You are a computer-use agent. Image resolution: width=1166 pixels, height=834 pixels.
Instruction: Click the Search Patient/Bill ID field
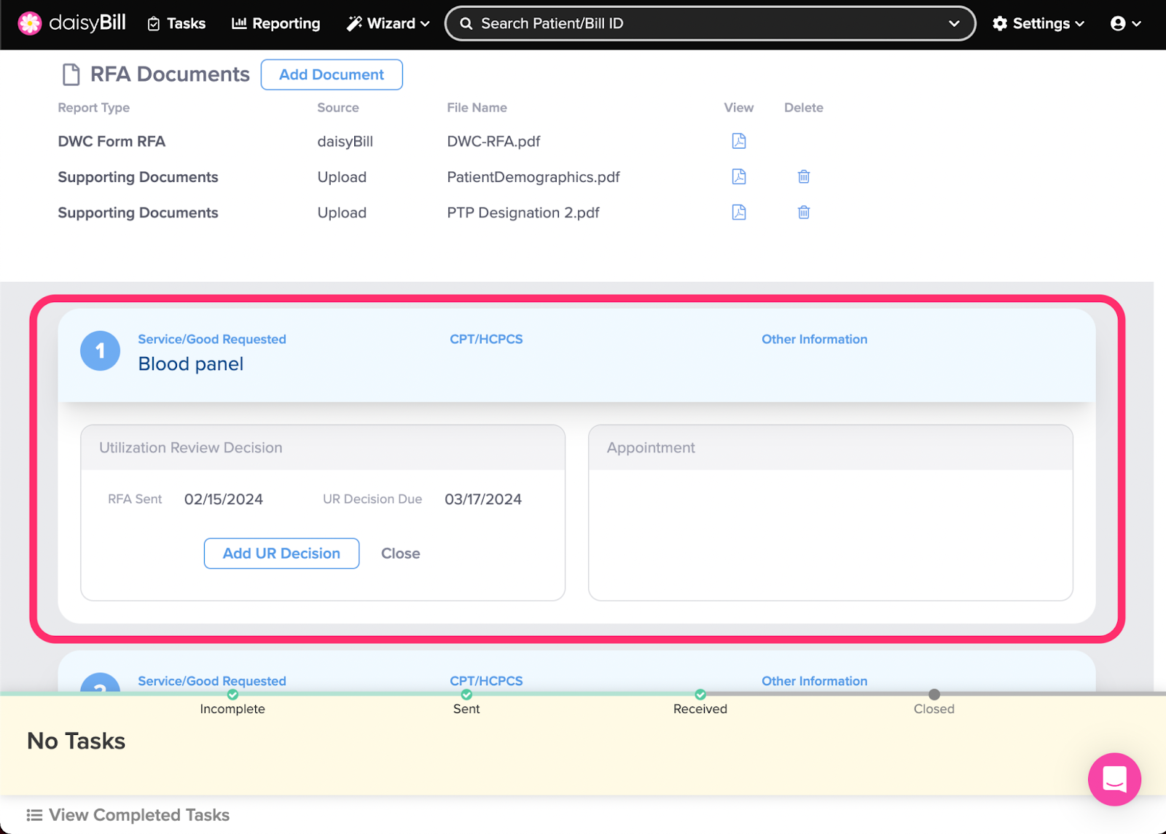pyautogui.click(x=700, y=23)
